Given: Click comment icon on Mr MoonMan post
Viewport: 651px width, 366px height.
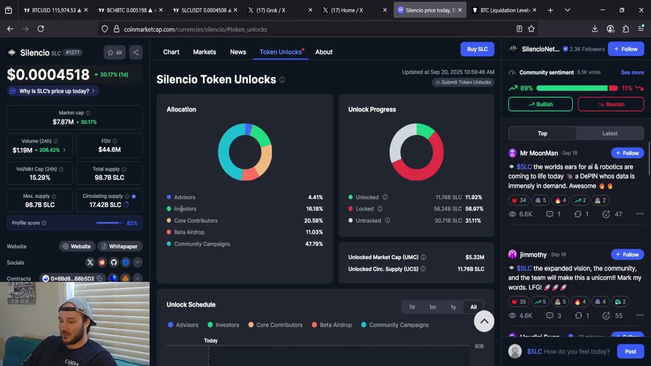Looking at the screenshot, I should [x=550, y=214].
